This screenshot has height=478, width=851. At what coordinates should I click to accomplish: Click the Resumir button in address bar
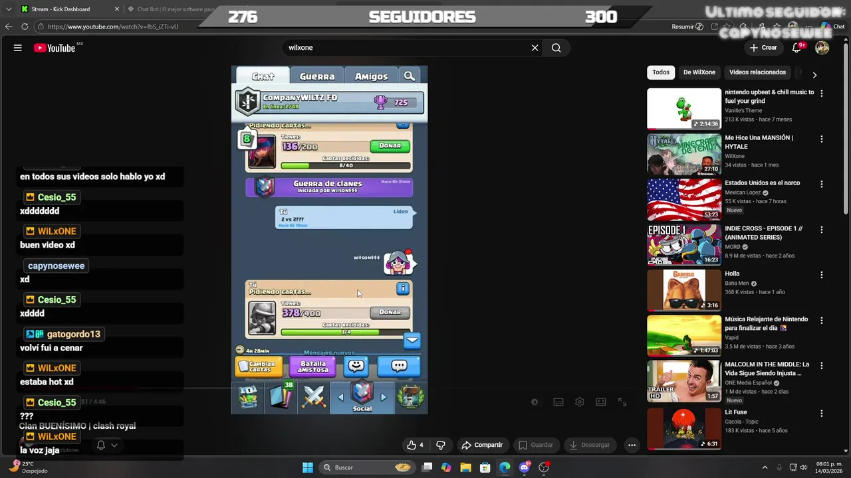pos(687,27)
